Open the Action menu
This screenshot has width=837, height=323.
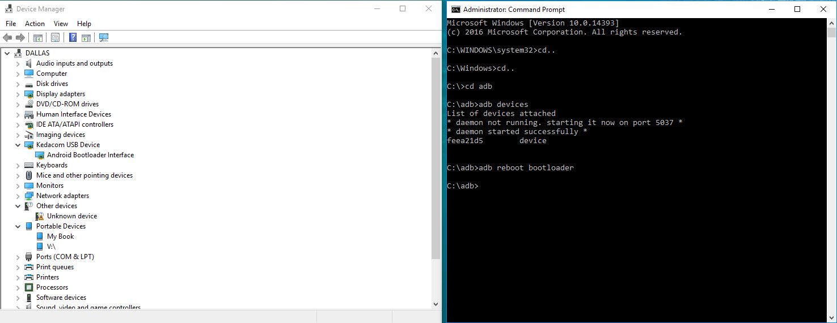pos(35,24)
